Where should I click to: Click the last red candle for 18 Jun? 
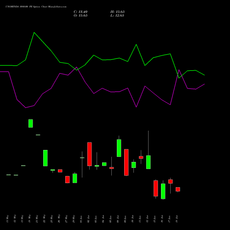[x=178, y=189]
